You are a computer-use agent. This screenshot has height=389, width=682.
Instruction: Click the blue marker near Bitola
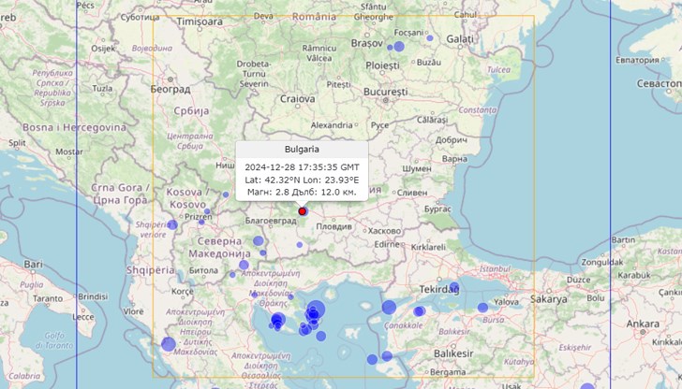232,275
